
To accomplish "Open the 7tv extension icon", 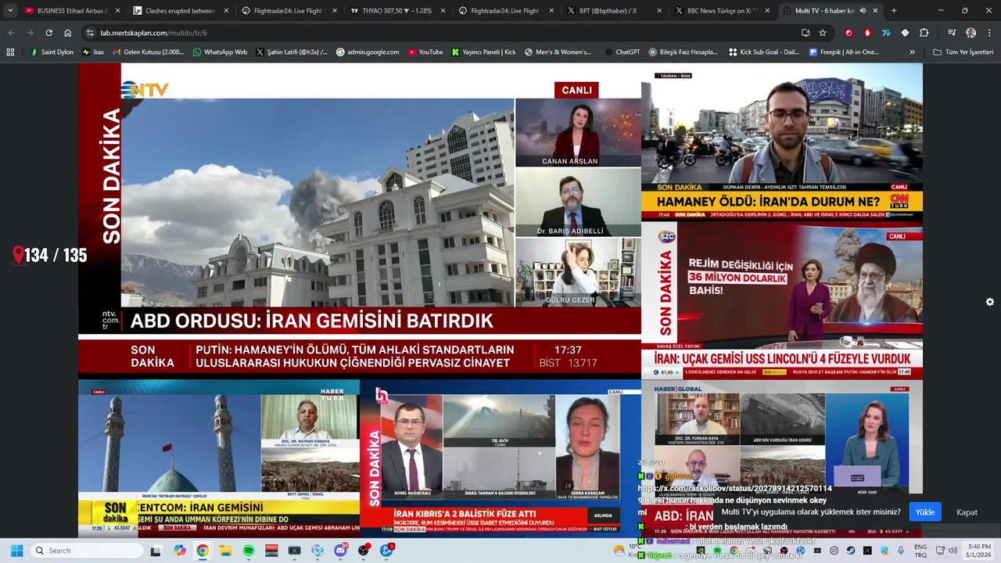I will click(886, 33).
